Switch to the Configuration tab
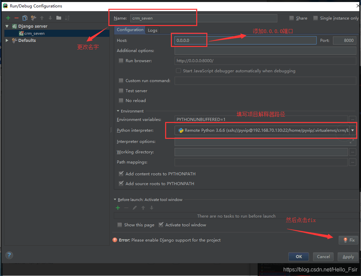 tap(130, 30)
